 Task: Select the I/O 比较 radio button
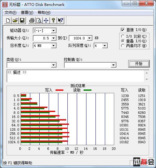[123, 36]
